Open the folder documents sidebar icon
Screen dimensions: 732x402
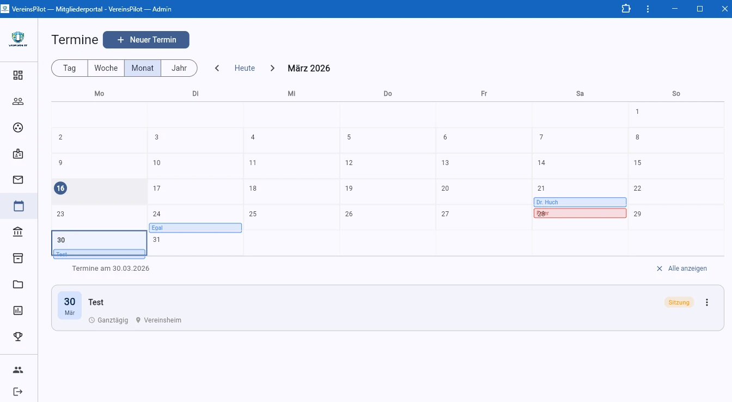(18, 284)
